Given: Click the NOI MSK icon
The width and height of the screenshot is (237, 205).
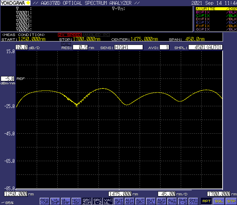Looking at the screenshot, I should tap(76, 201).
